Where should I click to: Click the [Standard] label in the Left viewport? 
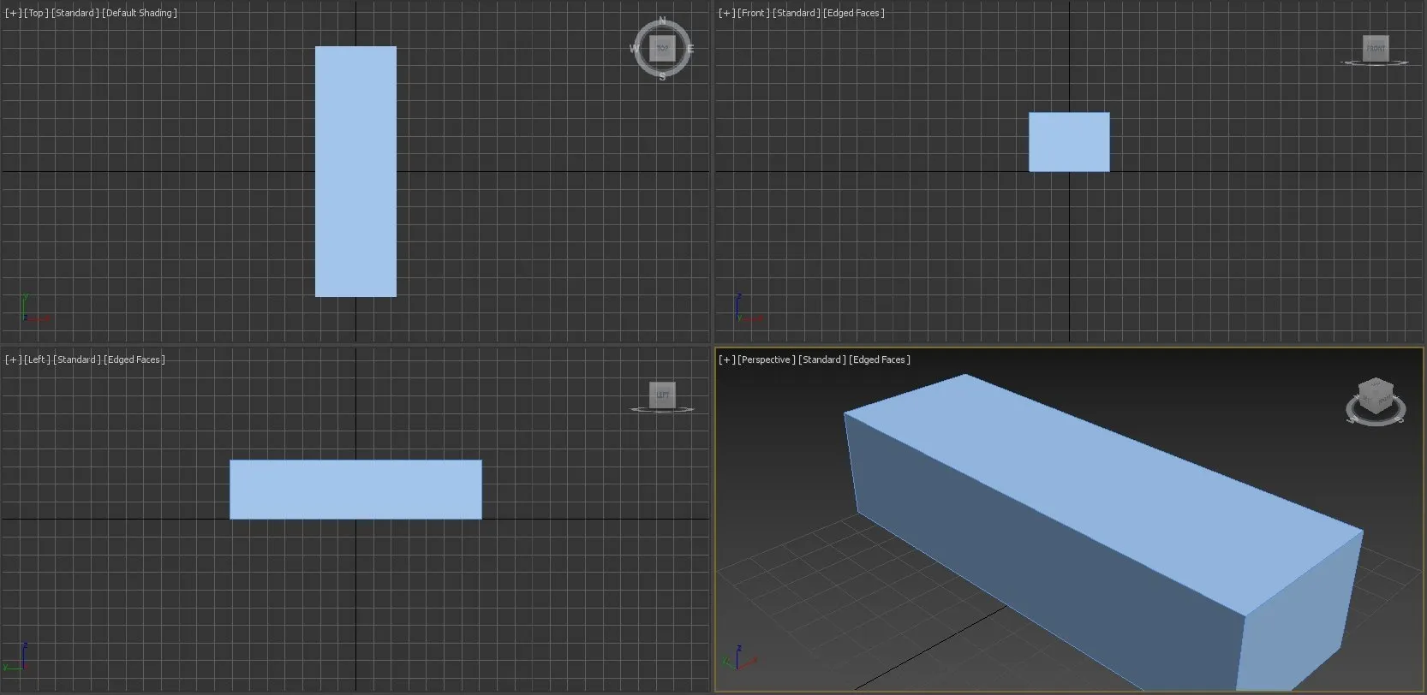click(x=77, y=359)
